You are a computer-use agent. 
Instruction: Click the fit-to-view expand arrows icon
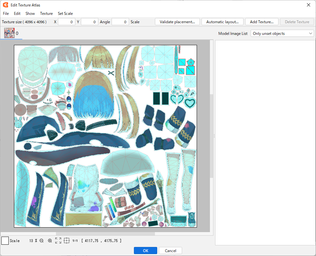[58, 241]
